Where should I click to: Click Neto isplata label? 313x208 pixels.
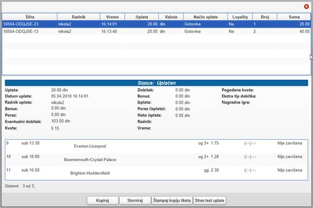149,115
